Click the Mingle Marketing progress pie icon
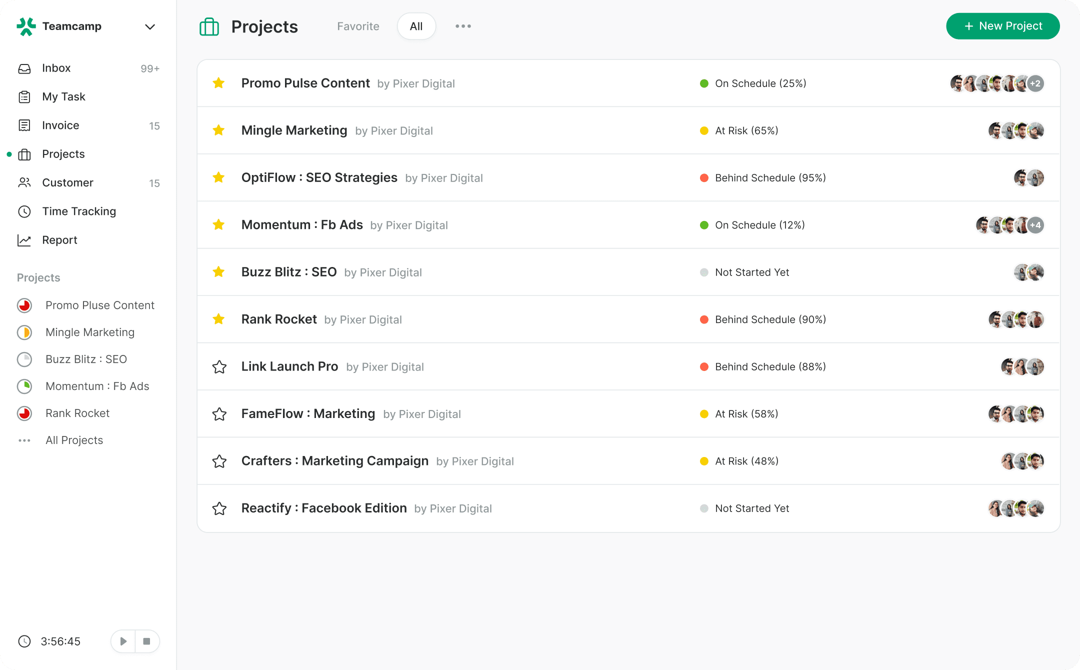The height and width of the screenshot is (670, 1080). [24, 332]
